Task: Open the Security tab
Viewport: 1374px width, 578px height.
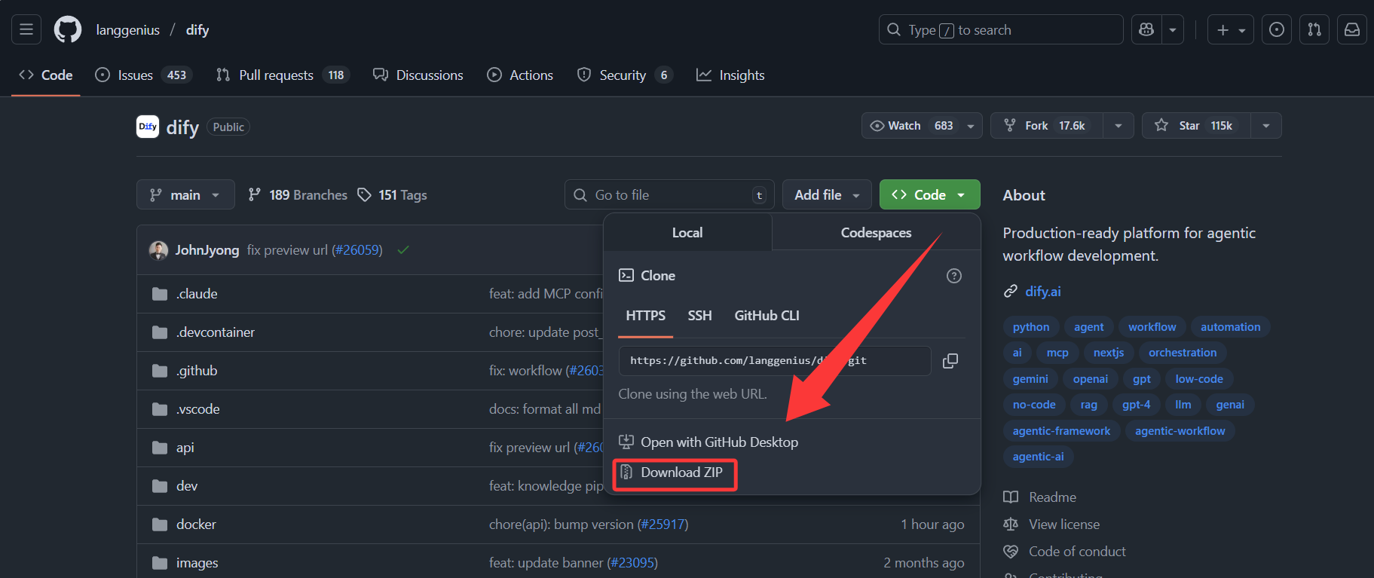Action: coord(625,75)
